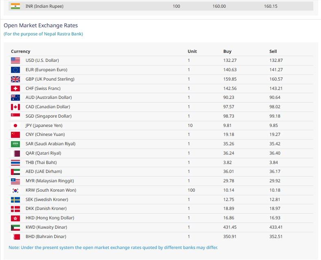Click the Canadian flag icon
This screenshot has width=321, height=260.
click(x=15, y=107)
